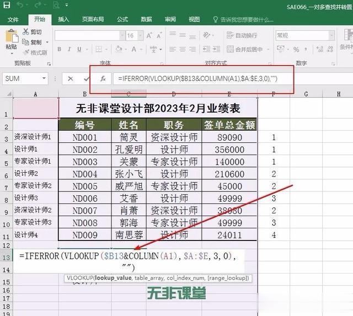The image size is (353, 316).
Task: Click the fx insert function icon
Action: click(x=103, y=78)
